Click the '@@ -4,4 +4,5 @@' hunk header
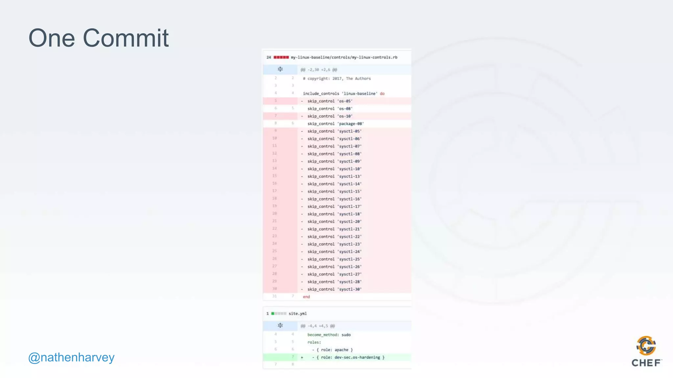Screen dimensions: 673x378 pos(318,326)
